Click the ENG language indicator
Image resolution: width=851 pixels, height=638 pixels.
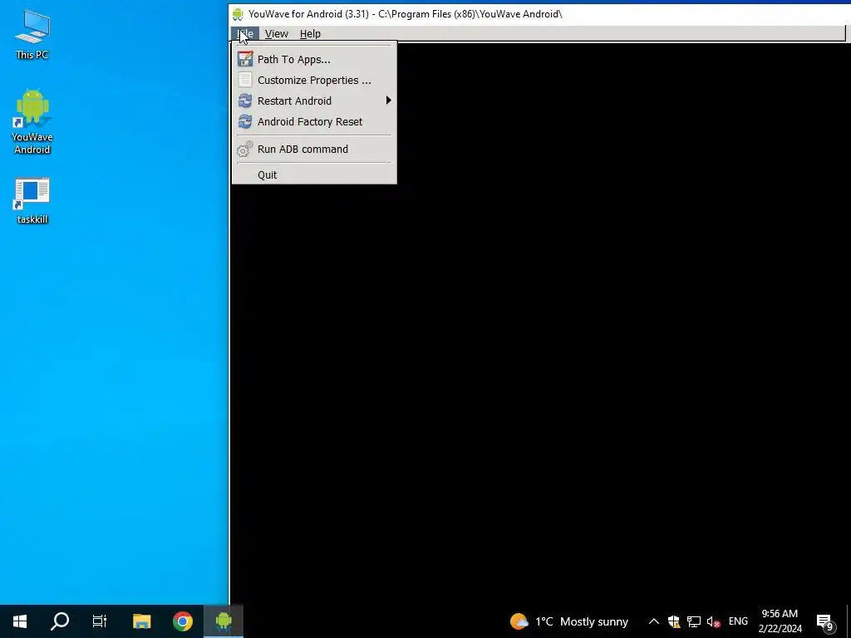pos(738,621)
